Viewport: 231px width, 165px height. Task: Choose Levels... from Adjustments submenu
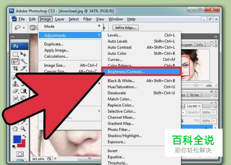point(141,35)
